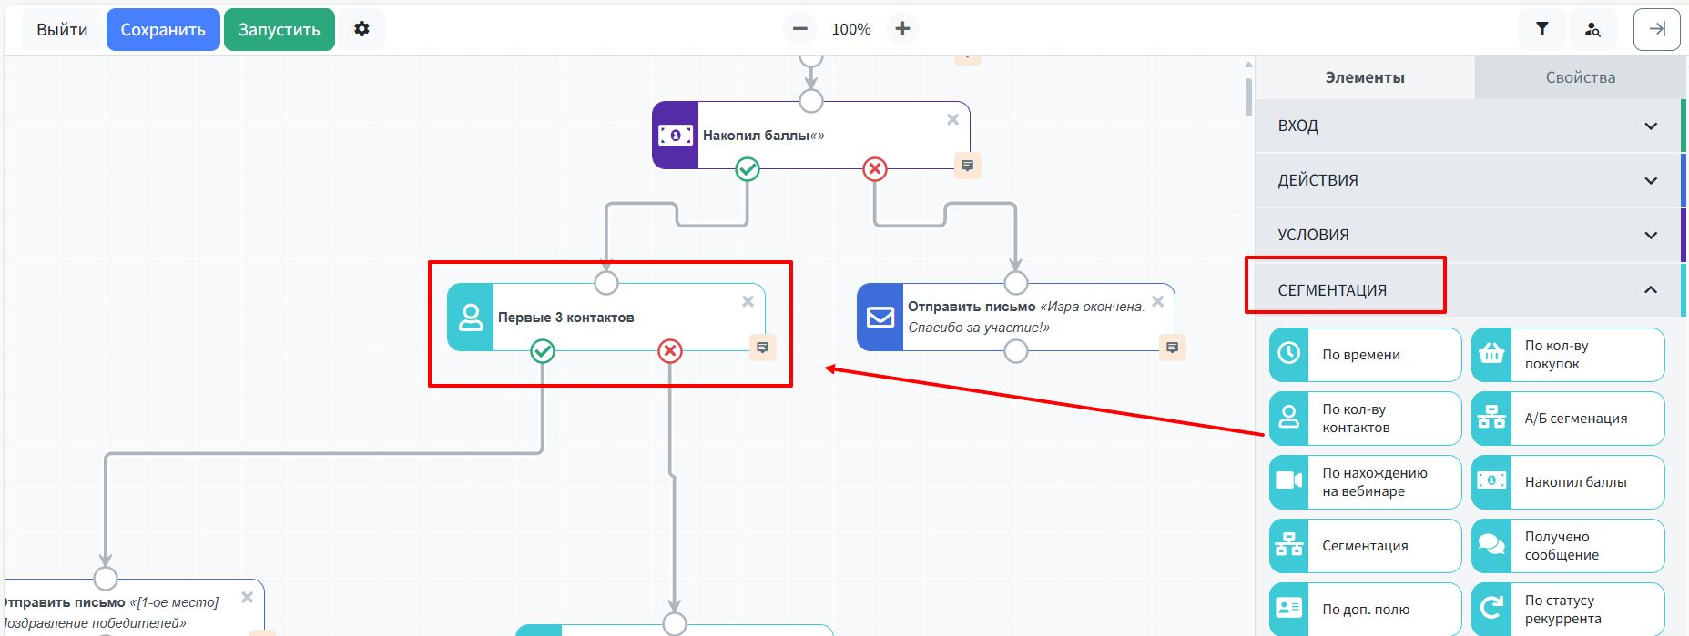Click the По статусу рекуррента refresh icon
Viewport: 1689px width, 636px height.
point(1491,609)
